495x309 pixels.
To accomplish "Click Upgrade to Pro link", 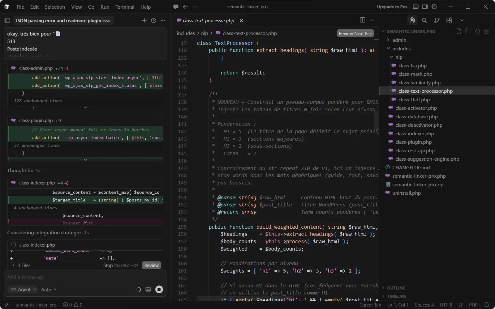I will click(392, 7).
